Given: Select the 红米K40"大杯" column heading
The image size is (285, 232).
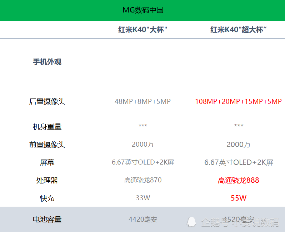Looking at the screenshot, I should [143, 30].
